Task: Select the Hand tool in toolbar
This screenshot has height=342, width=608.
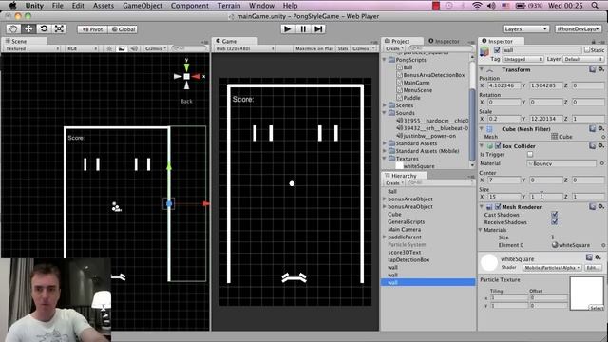Action: pos(13,29)
